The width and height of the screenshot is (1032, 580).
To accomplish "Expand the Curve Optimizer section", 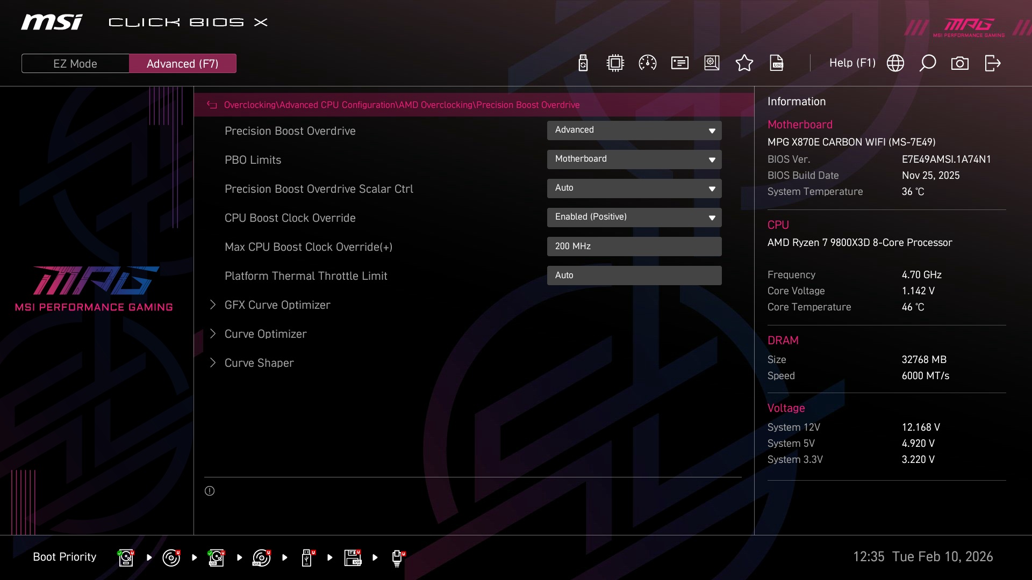I will pyautogui.click(x=266, y=334).
